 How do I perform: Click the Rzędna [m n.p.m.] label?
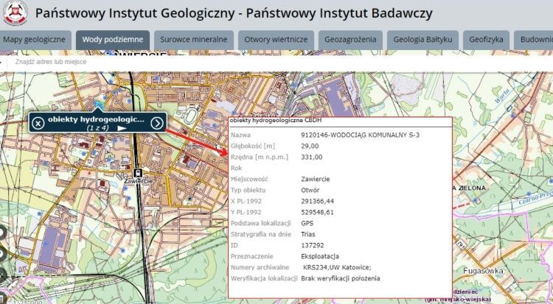(x=260, y=157)
